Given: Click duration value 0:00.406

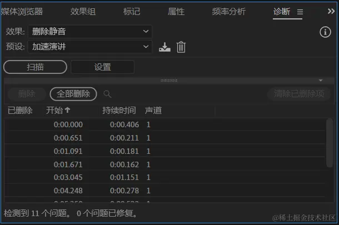Looking at the screenshot, I should (x=124, y=124).
